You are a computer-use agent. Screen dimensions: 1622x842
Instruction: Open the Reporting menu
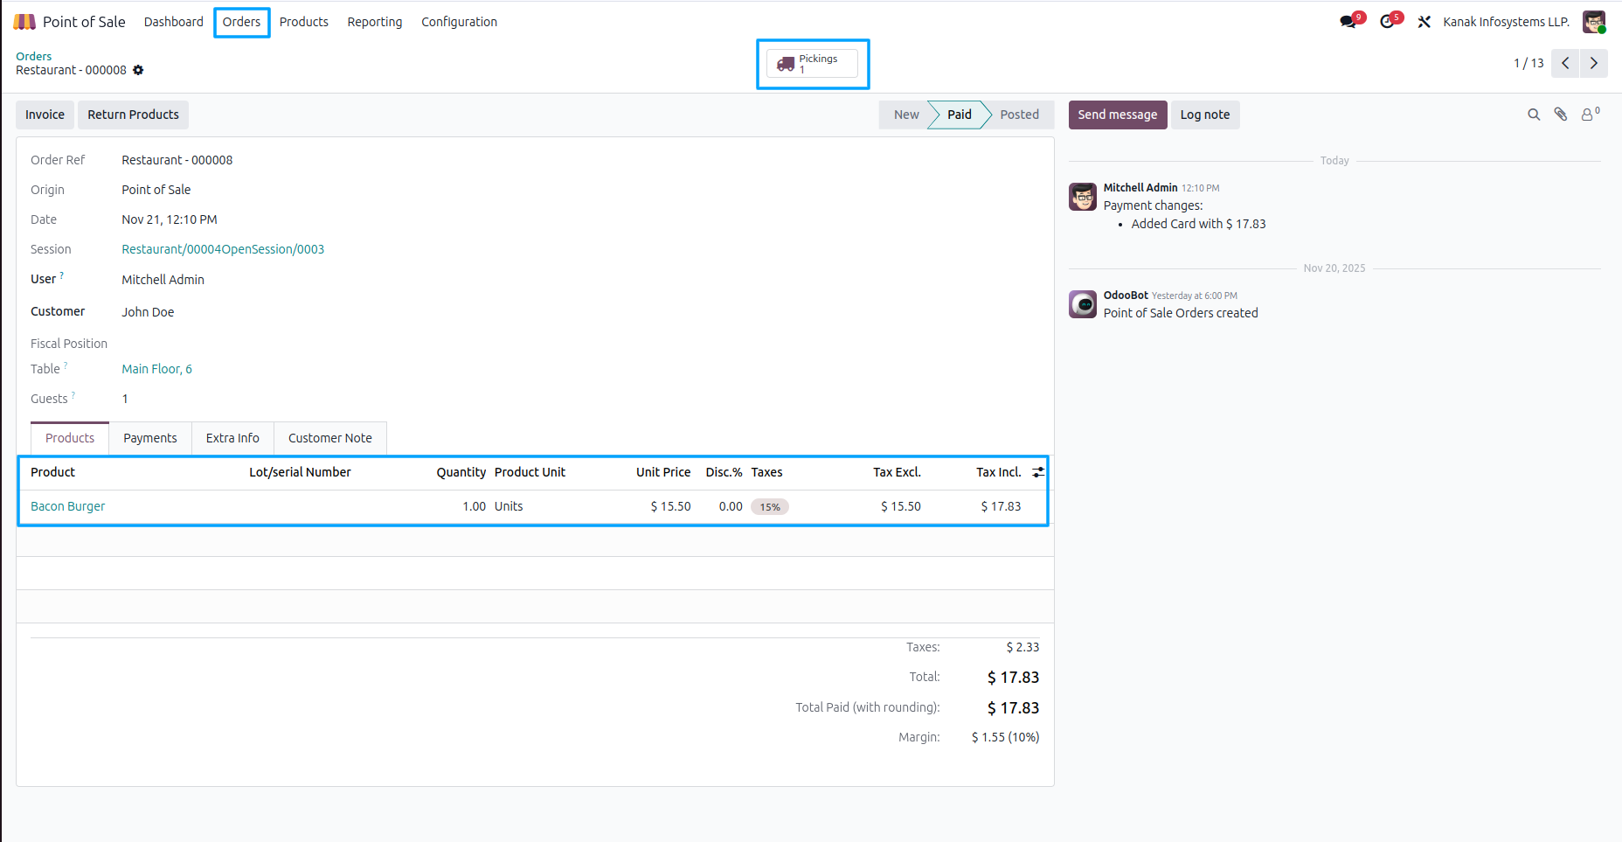point(375,22)
